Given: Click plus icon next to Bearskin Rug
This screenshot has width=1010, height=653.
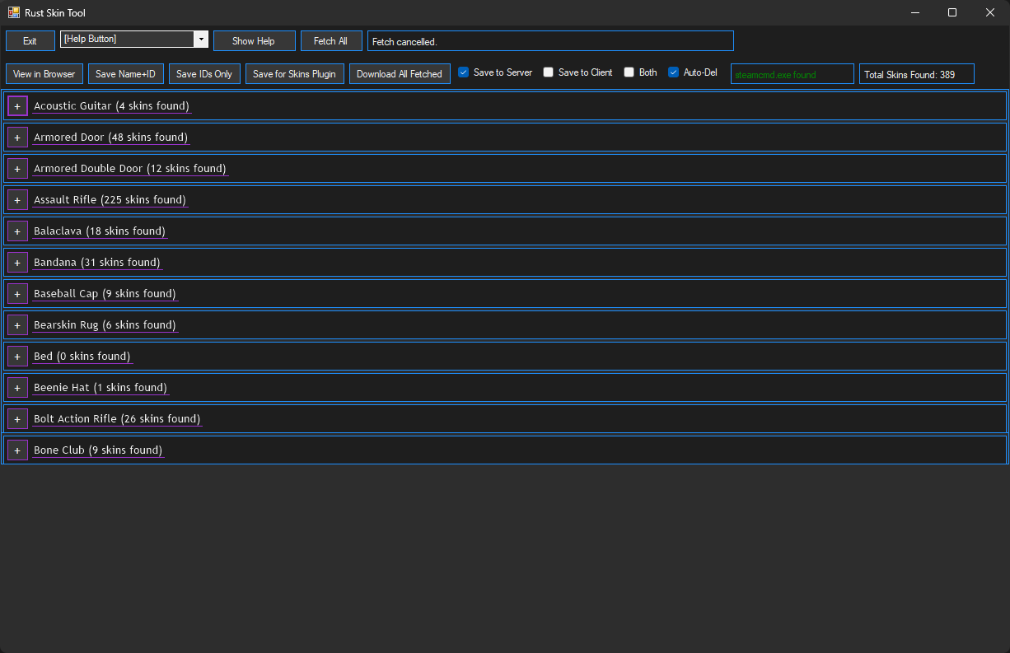Looking at the screenshot, I should (17, 325).
